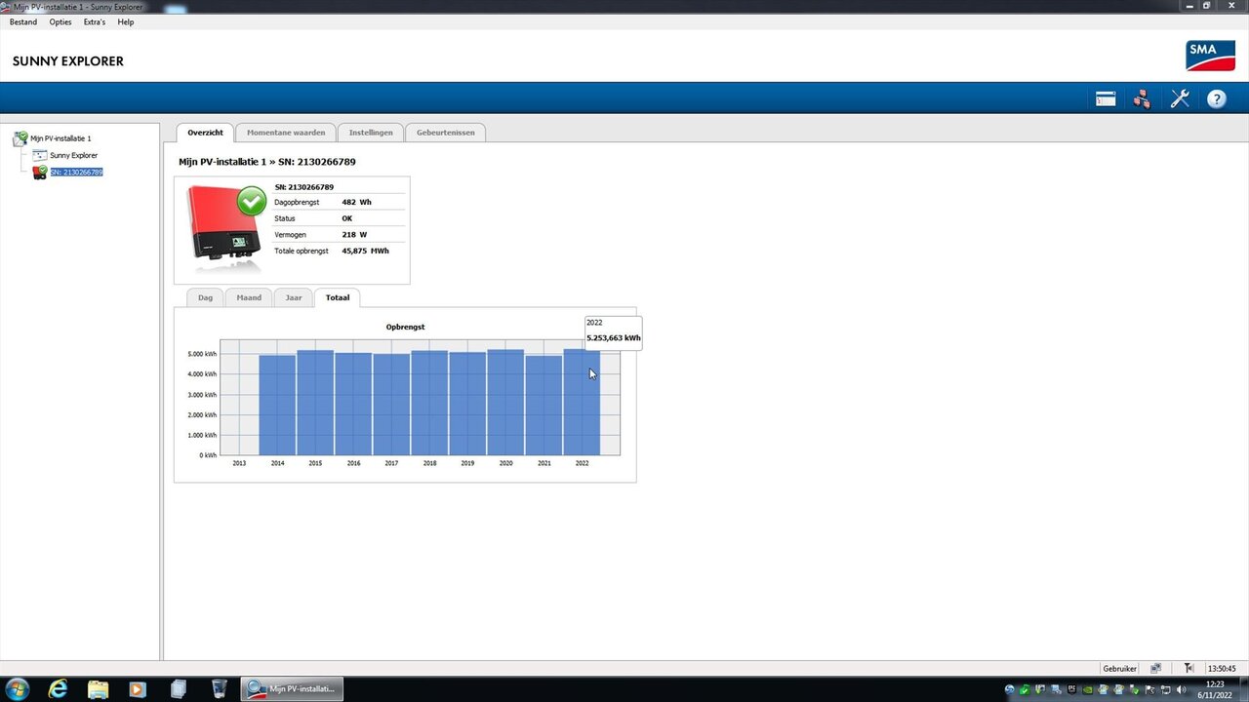Click the connection status icon in status bar
The width and height of the screenshot is (1249, 702).
coord(1156,669)
